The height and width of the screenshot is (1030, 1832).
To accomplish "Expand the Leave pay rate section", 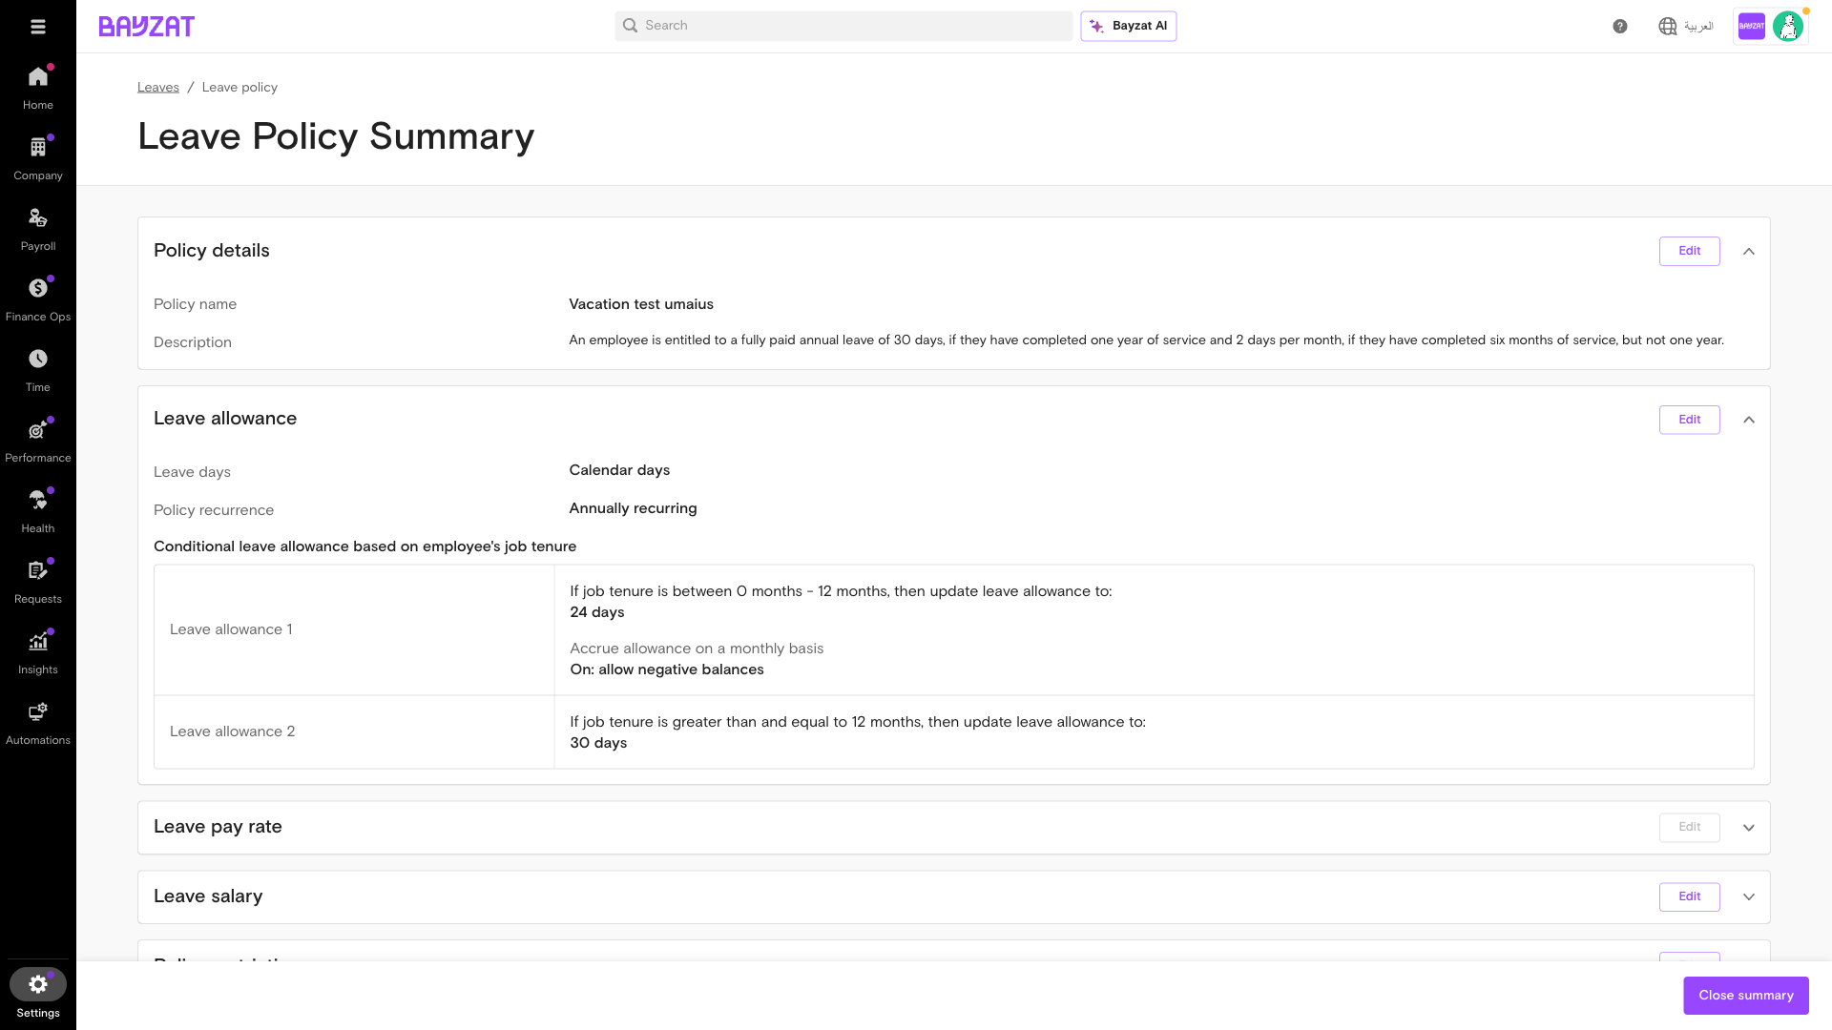I will coord(1749,828).
